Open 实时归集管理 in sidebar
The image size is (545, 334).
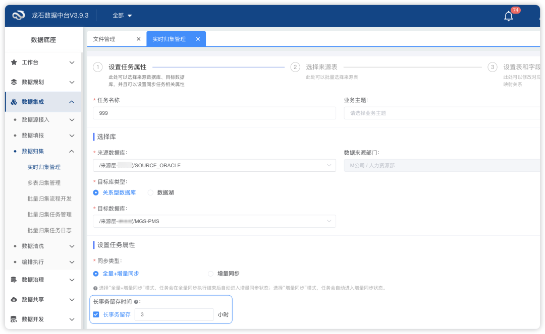44,167
